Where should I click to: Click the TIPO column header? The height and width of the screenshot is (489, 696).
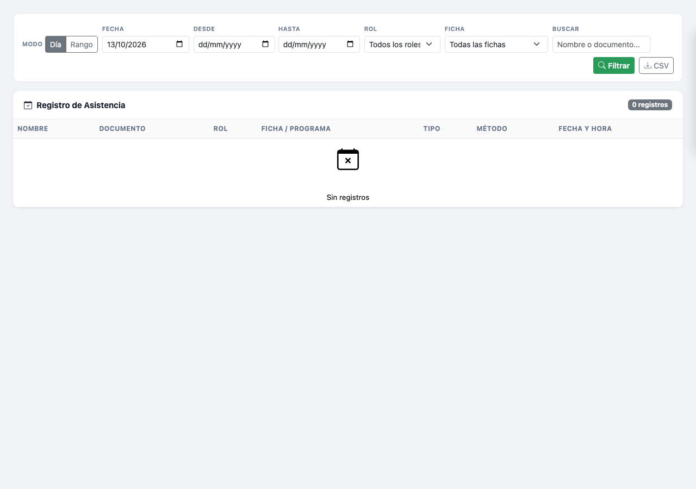[432, 129]
